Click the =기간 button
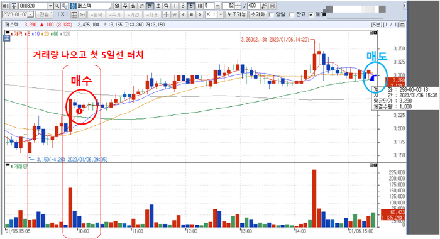440x239 pixels. point(133,14)
